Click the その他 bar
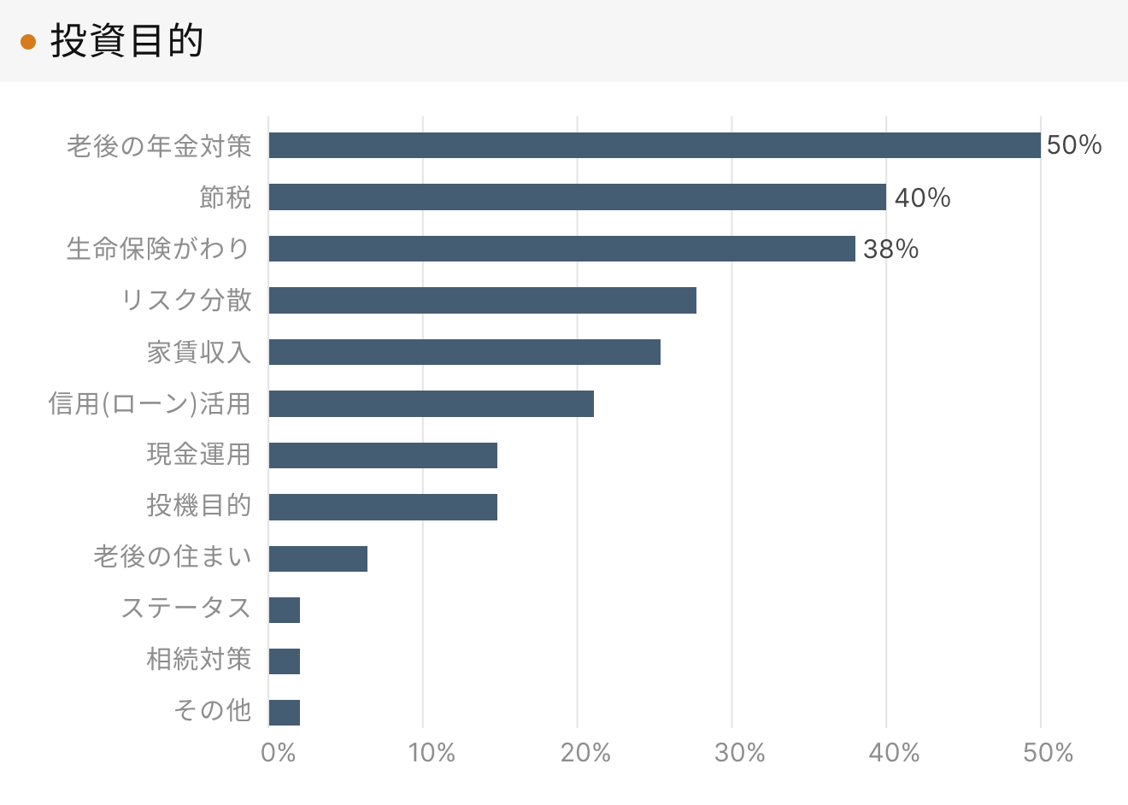The image size is (1128, 805). (x=285, y=713)
